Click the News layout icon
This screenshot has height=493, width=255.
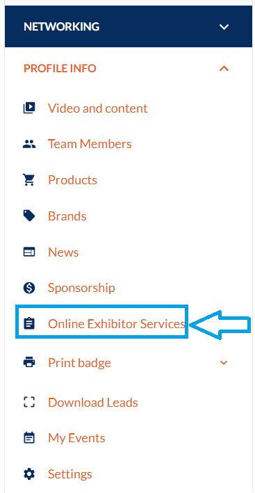tap(29, 252)
